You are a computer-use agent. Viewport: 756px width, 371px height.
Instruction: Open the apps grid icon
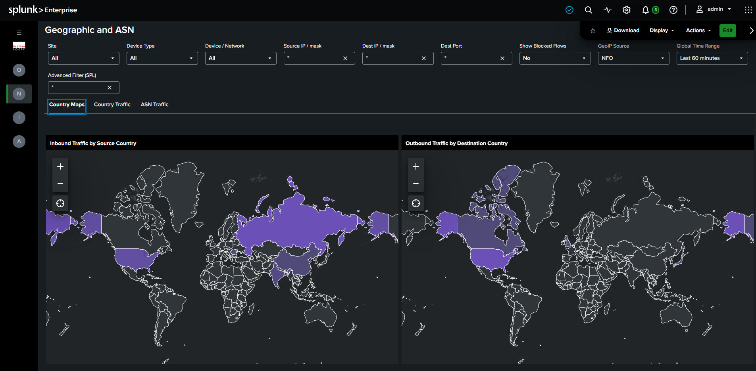[x=748, y=10]
